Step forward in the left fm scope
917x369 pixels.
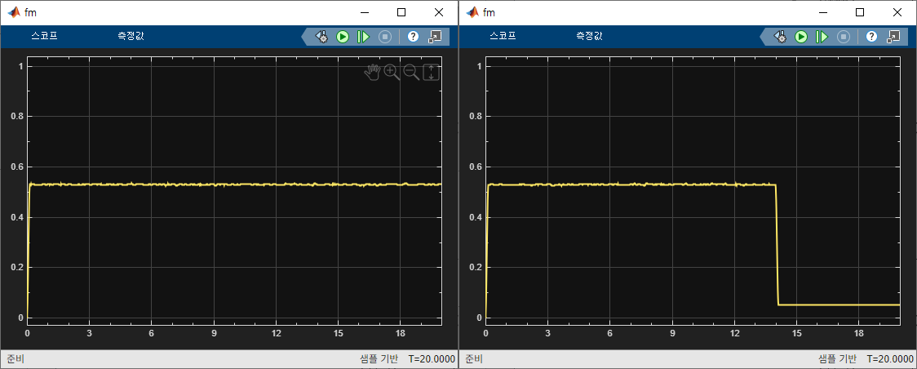tap(364, 37)
